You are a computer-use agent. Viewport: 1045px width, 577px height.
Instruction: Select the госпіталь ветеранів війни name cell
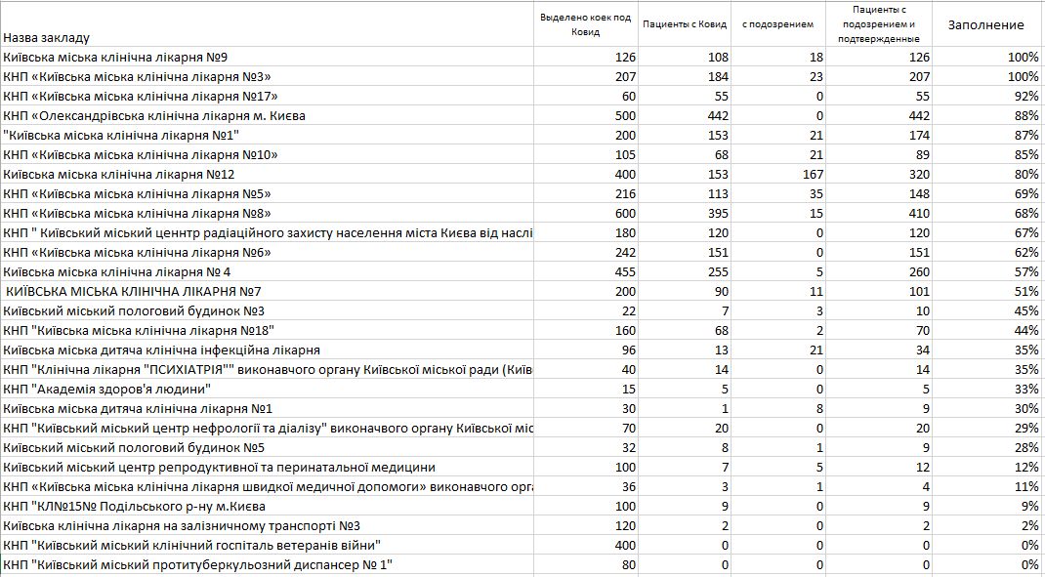tap(191, 546)
